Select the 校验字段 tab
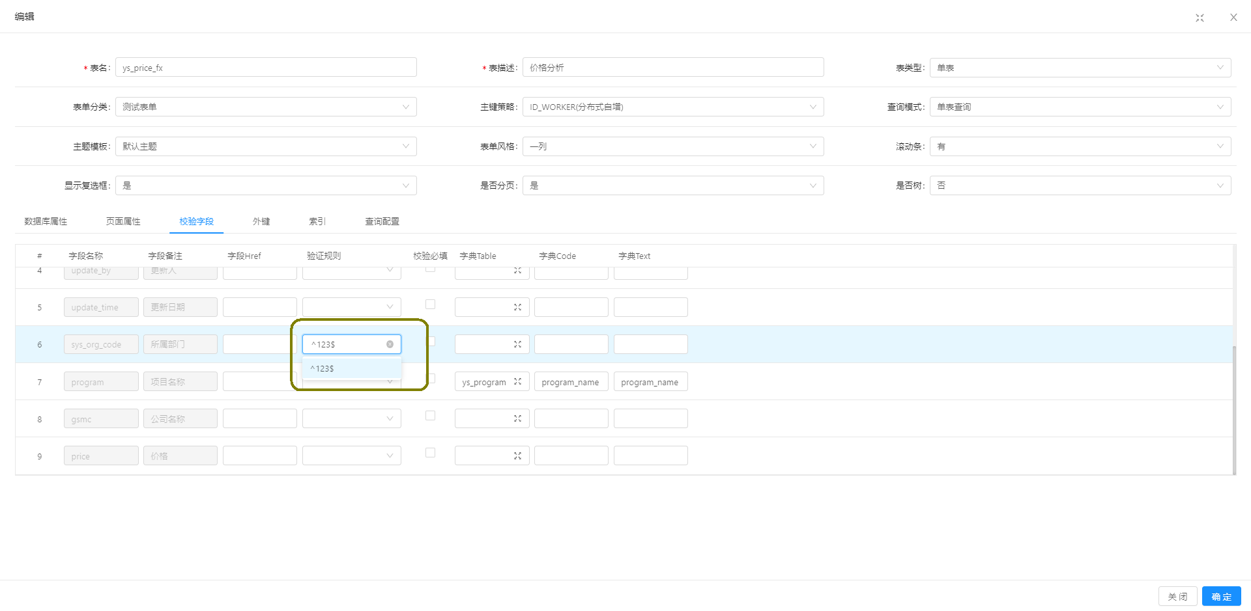1251x611 pixels. [x=196, y=221]
